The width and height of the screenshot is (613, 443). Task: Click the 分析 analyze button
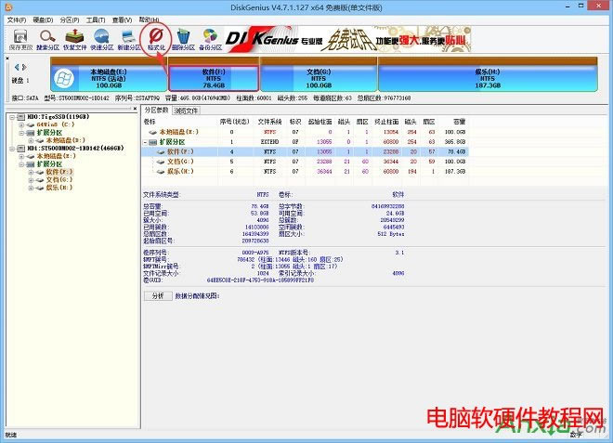tap(158, 296)
